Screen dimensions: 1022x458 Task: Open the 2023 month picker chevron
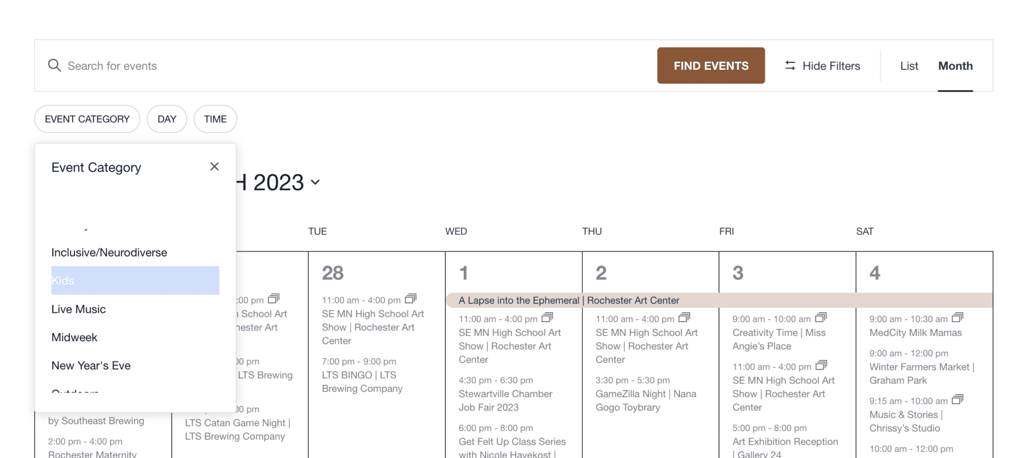315,182
